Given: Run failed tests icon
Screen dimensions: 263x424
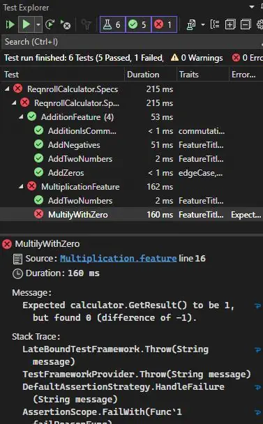Looking at the screenshot, I should coord(65,24).
